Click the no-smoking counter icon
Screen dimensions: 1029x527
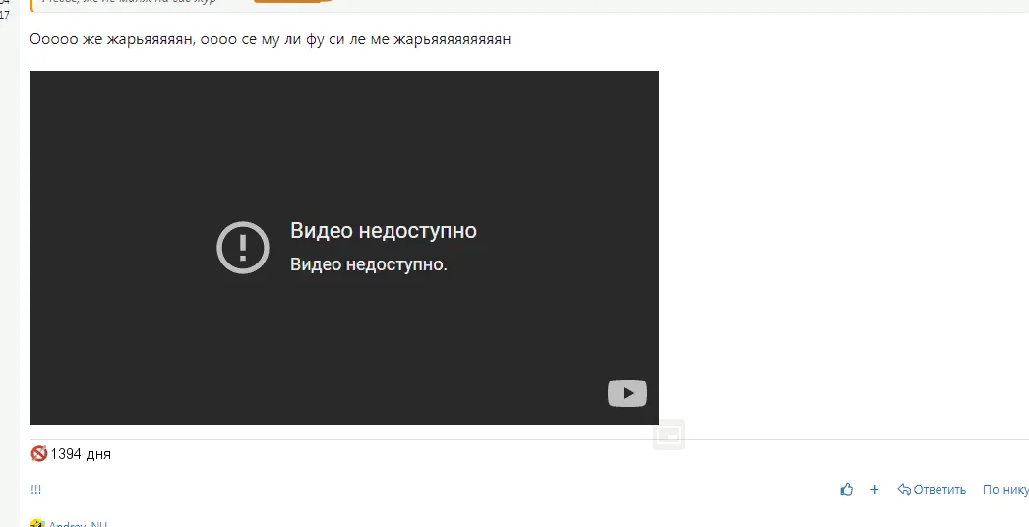[38, 453]
